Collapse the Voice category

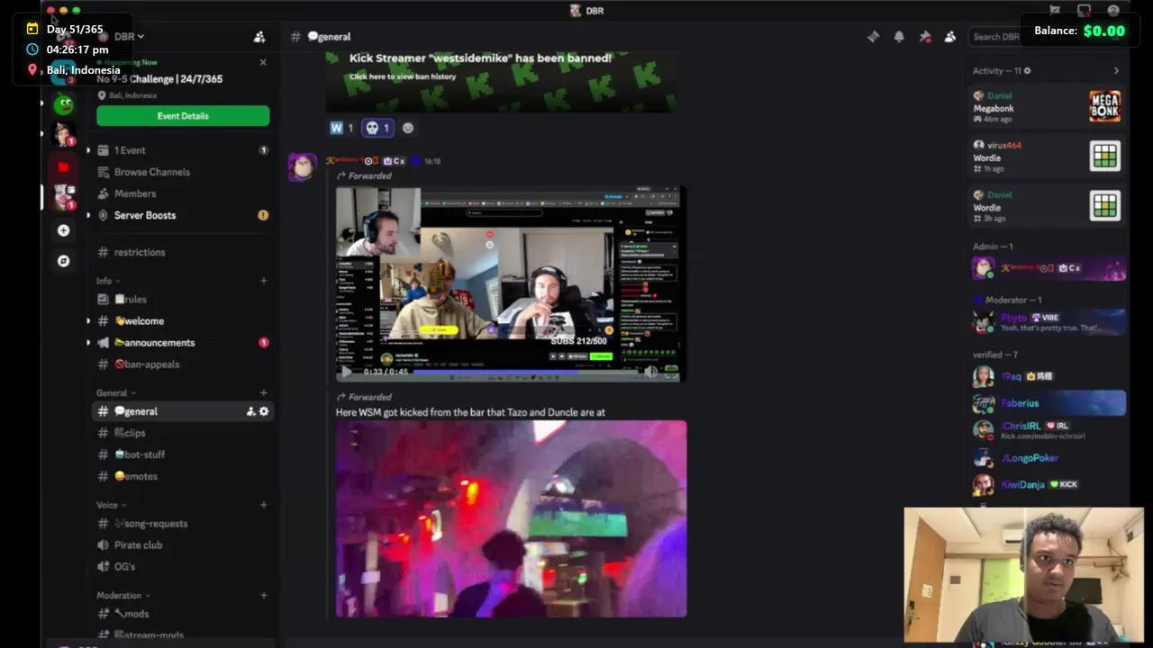112,505
